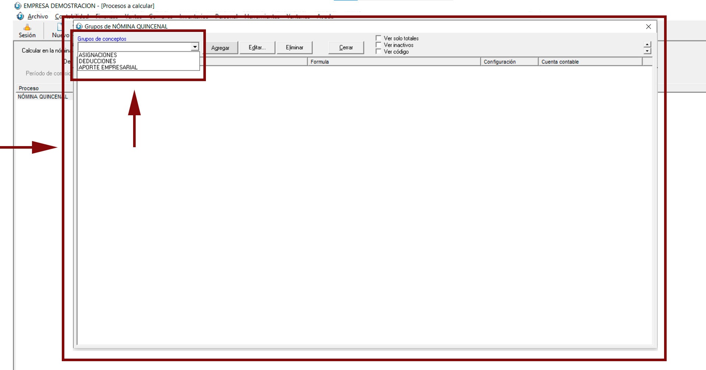
Task: Choose DEDUCCIONES in the concept groups list
Action: coord(97,61)
